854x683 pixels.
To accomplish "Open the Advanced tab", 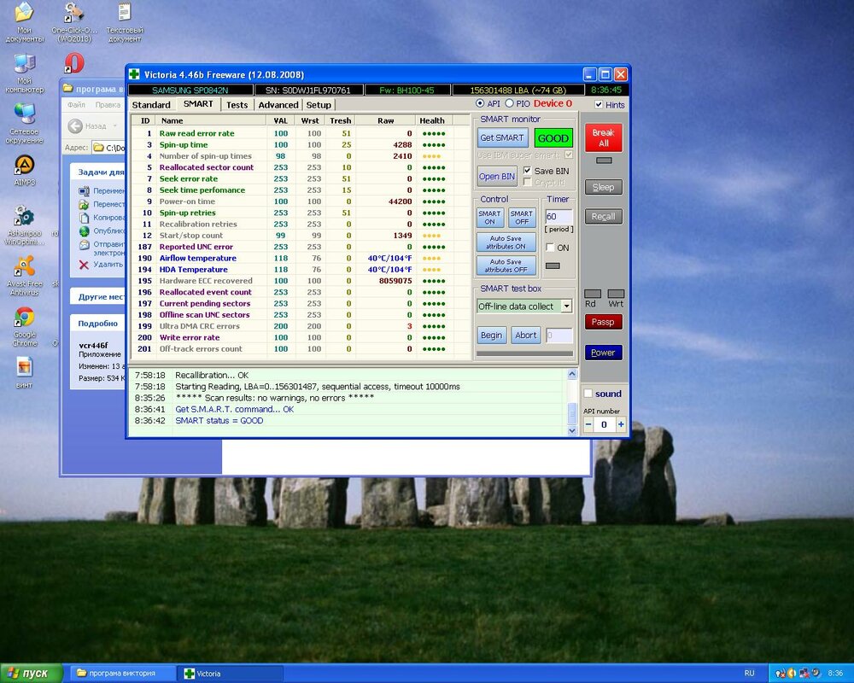I will pos(278,105).
